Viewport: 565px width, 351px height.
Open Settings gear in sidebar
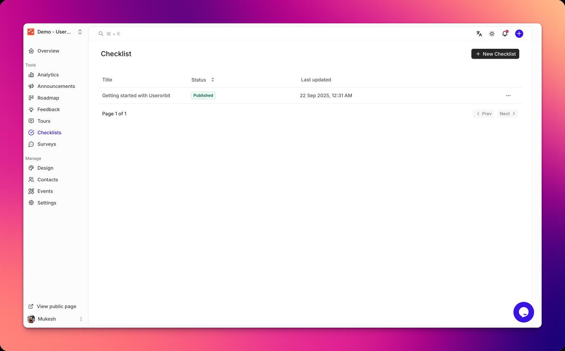pyautogui.click(x=46, y=203)
